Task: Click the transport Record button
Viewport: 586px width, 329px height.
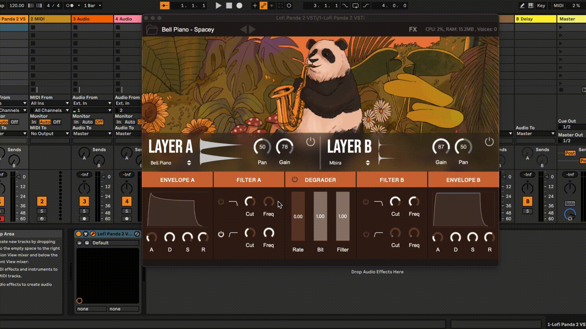Action: 239,5
